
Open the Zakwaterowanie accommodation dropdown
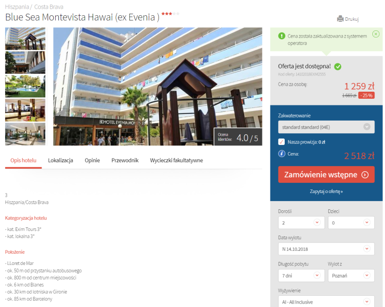[x=326, y=127]
